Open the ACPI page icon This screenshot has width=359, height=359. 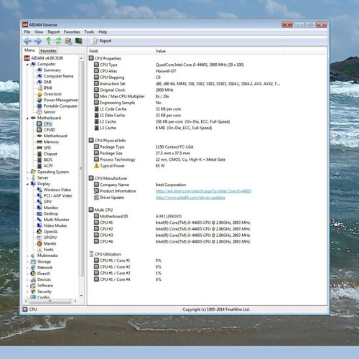click(x=39, y=166)
